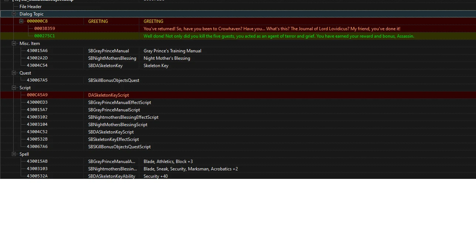Click the SBNightmothersBlessingEffectScript row

(123, 117)
